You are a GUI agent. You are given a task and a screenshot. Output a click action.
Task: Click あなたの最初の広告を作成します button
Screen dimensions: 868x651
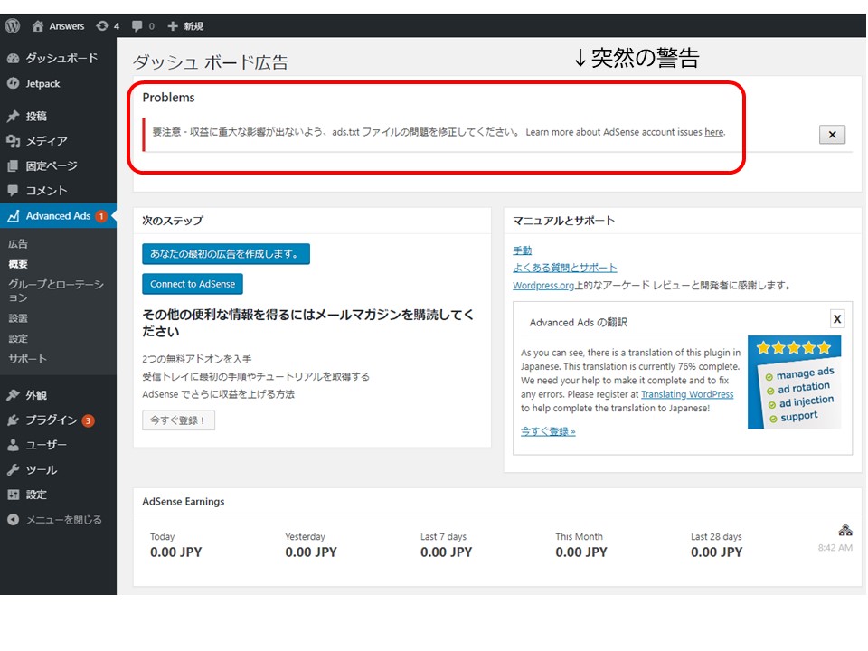click(226, 254)
